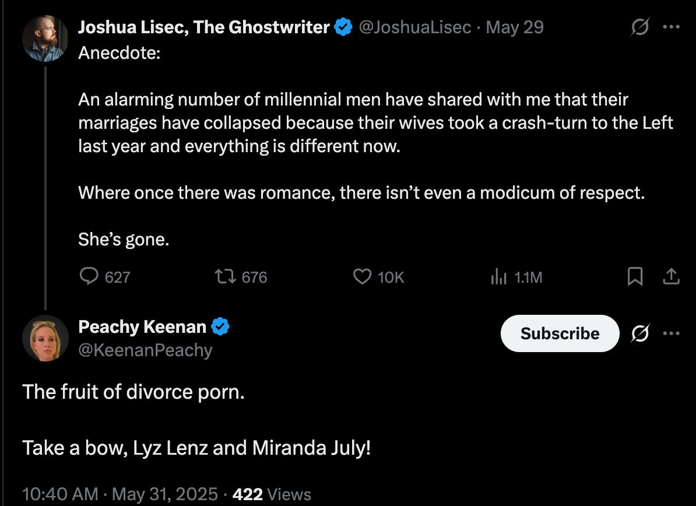Viewport: 696px width, 506px height.
Task: Click the Joshua Lisec, The Ghostwriter name
Action: pyautogui.click(x=204, y=27)
